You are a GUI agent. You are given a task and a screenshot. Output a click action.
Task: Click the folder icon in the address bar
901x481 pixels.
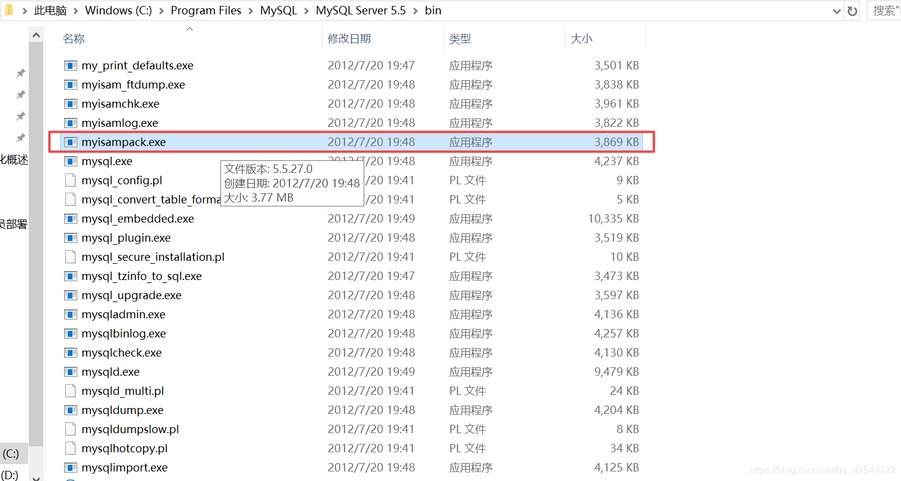(x=9, y=10)
